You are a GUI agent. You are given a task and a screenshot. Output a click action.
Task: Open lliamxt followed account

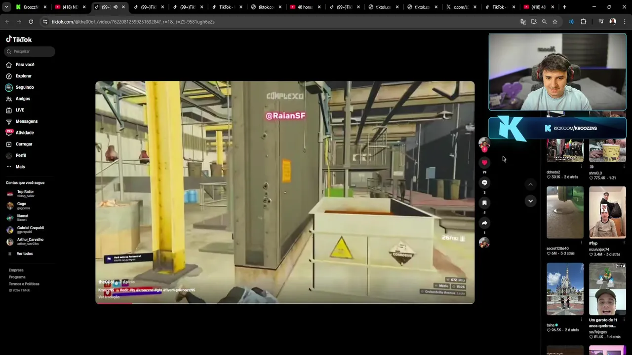tap(17, 217)
